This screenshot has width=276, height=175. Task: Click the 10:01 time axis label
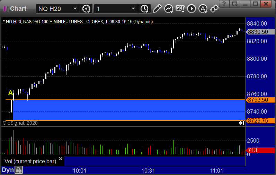[x=80, y=171]
